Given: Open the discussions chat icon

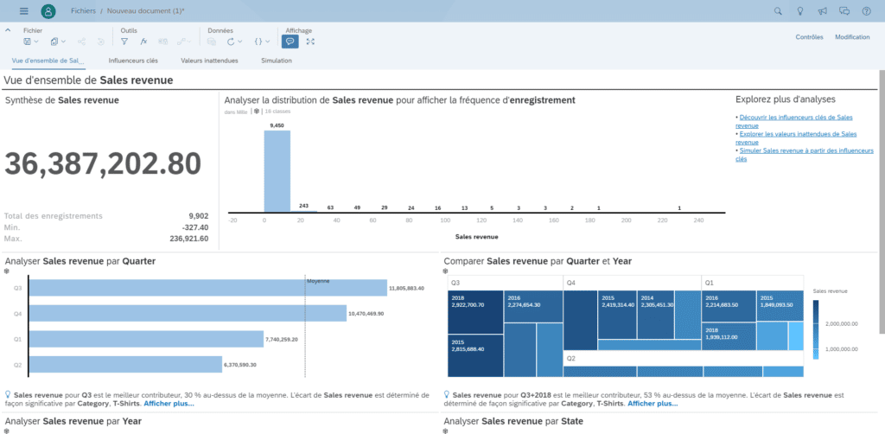Looking at the screenshot, I should (844, 10).
